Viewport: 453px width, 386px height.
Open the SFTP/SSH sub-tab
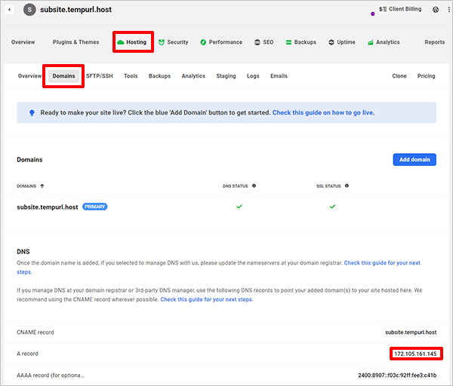(100, 76)
